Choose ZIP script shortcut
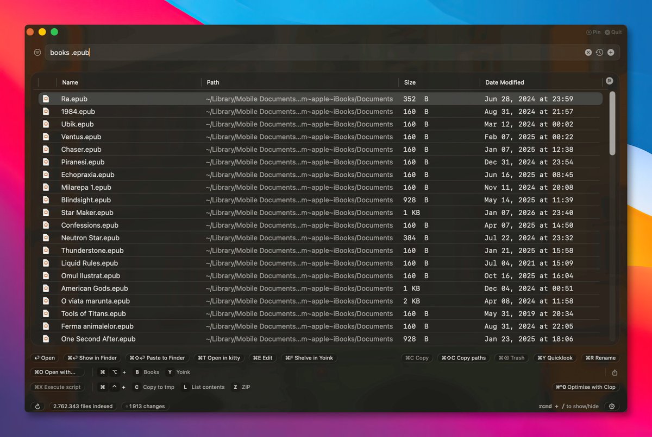652x437 pixels. pyautogui.click(x=241, y=387)
